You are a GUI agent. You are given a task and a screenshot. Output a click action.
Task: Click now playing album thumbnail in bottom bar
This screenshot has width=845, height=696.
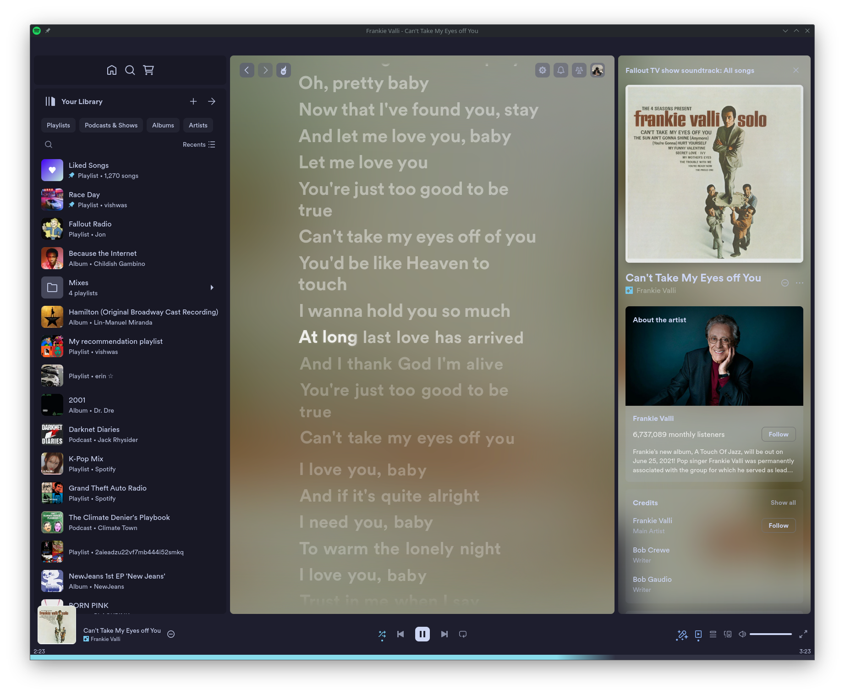pyautogui.click(x=57, y=625)
